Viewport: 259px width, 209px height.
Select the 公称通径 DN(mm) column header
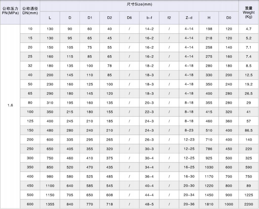(x=30, y=11)
